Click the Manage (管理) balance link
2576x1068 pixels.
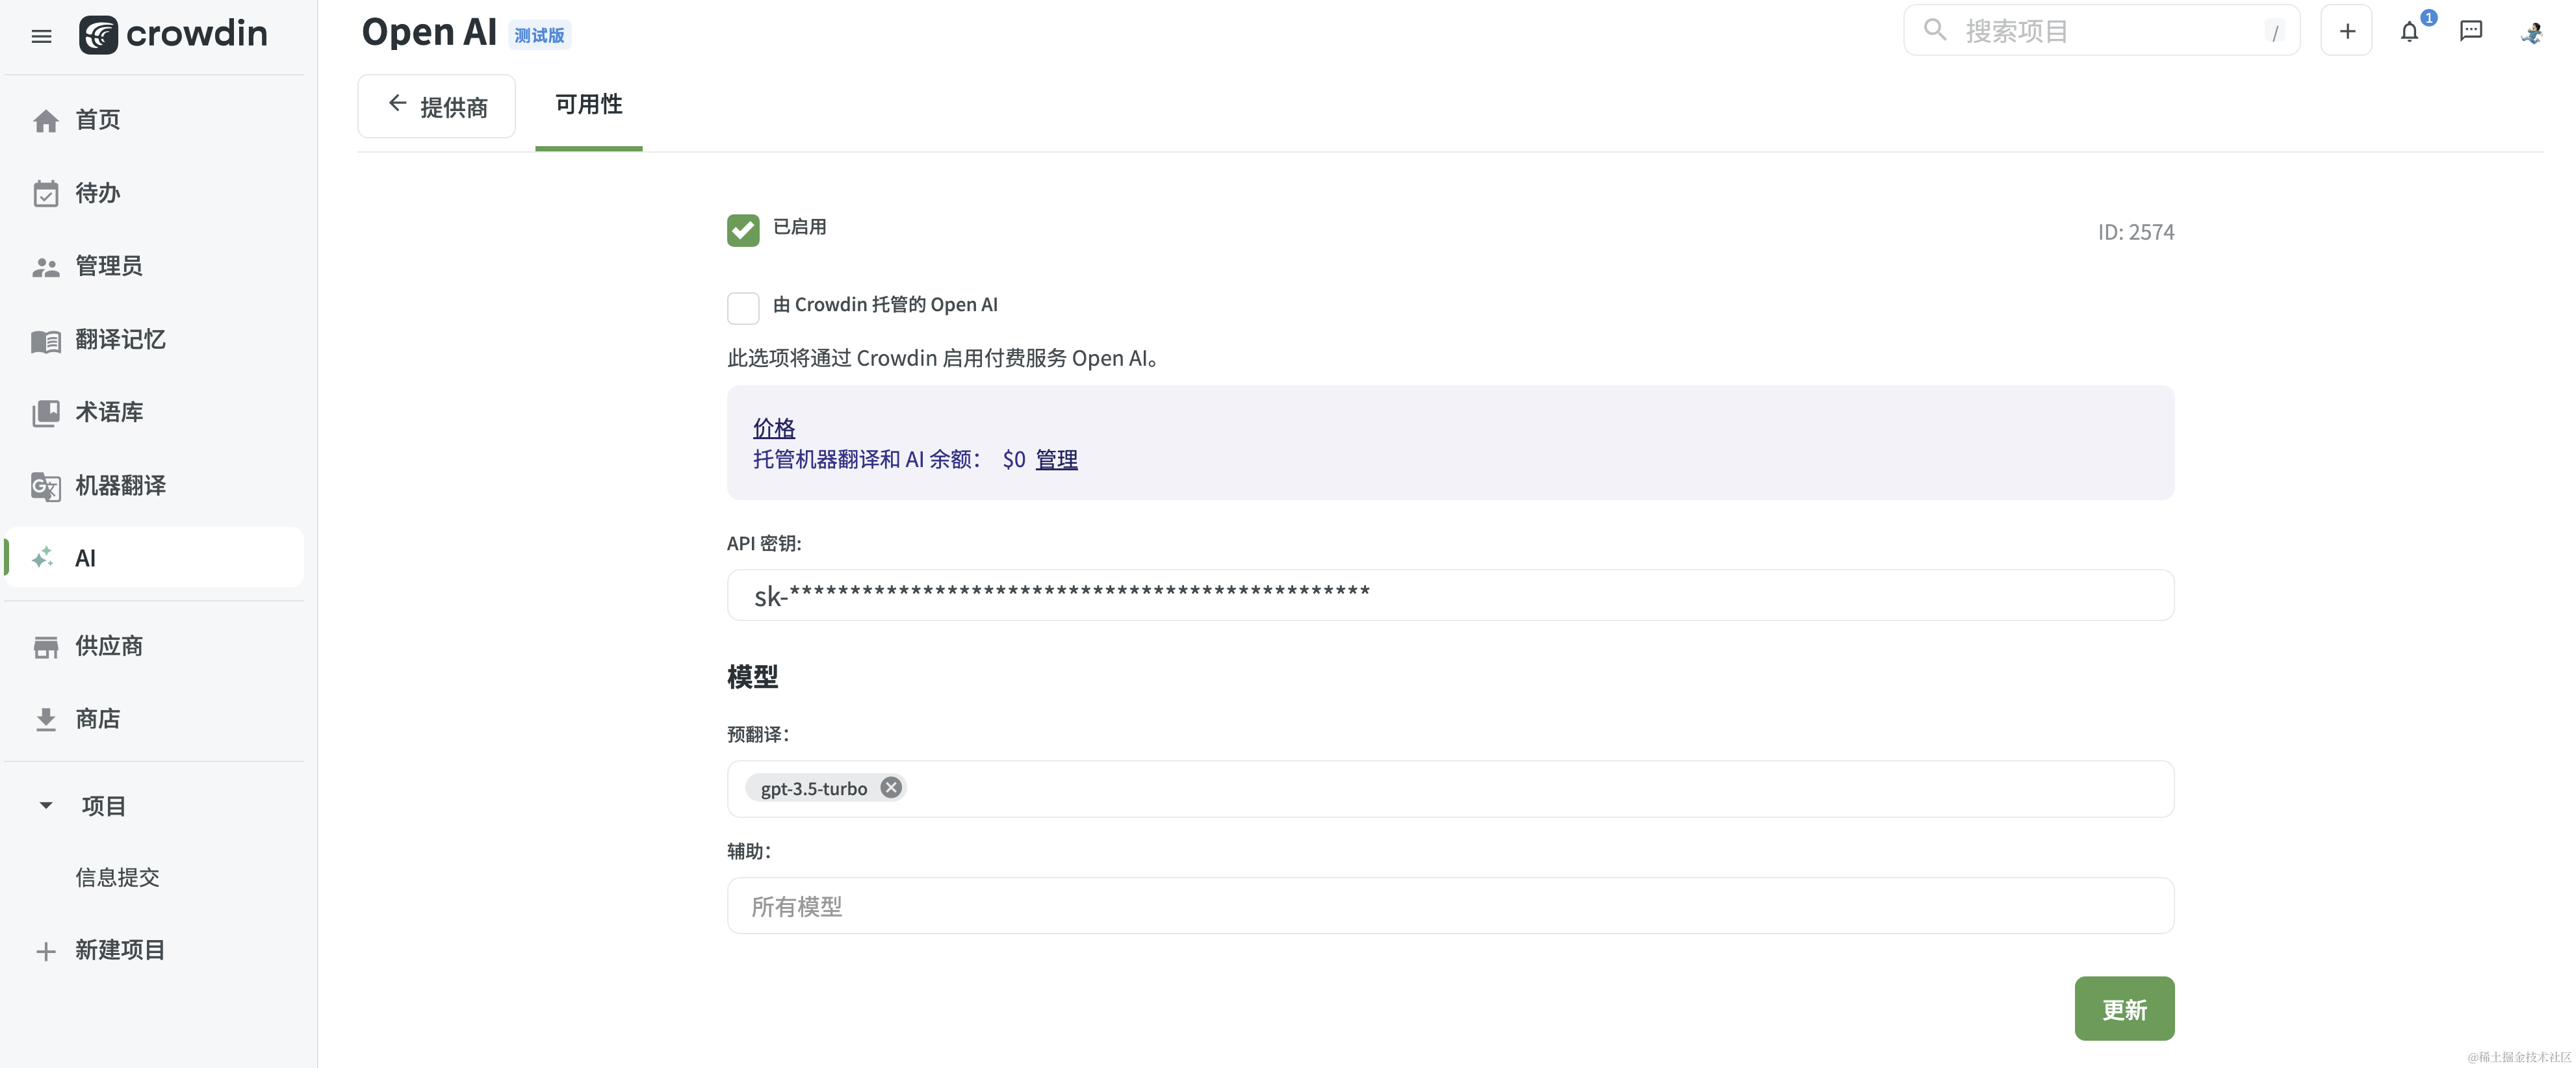click(1056, 459)
